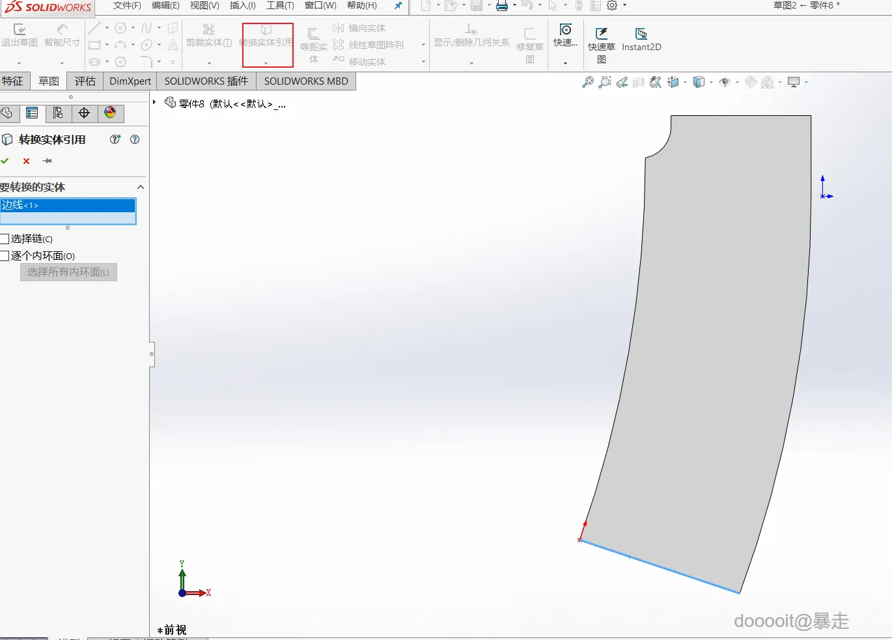Toggle the 选择链(C) checkbox
Viewport: 892px width, 640px height.
(5, 239)
